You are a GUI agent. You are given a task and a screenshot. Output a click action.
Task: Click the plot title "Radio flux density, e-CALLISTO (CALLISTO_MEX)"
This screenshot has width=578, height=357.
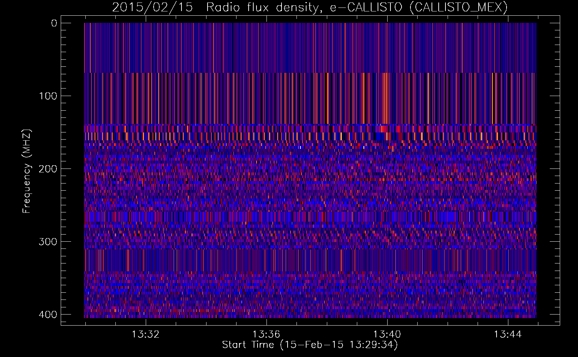pyautogui.click(x=357, y=7)
